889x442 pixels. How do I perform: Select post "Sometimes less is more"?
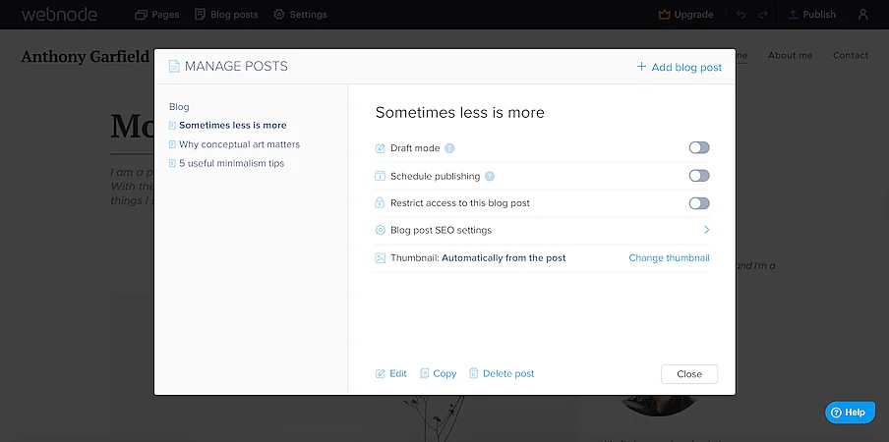(232, 125)
